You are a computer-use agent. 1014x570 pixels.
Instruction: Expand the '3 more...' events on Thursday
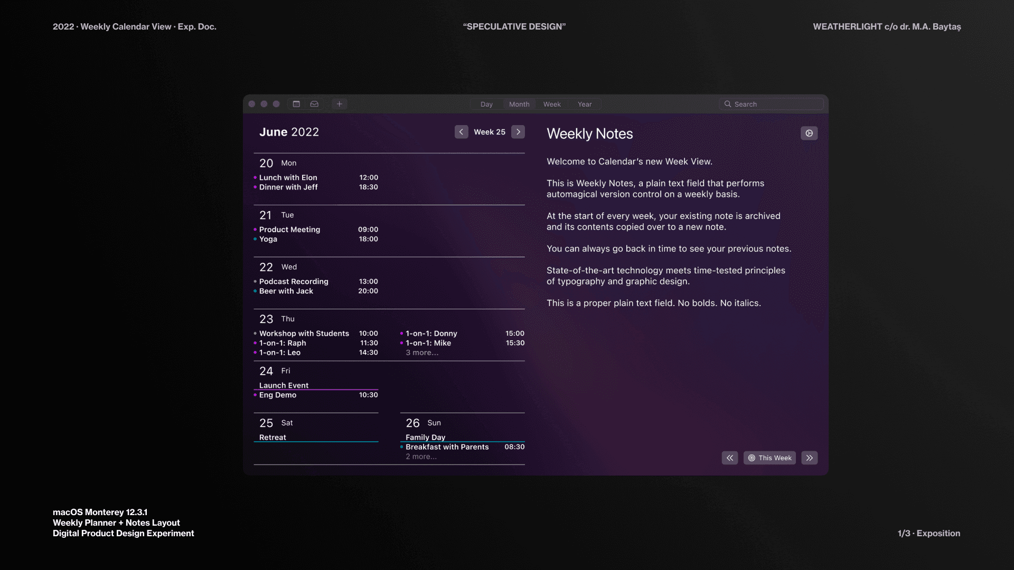pos(421,352)
